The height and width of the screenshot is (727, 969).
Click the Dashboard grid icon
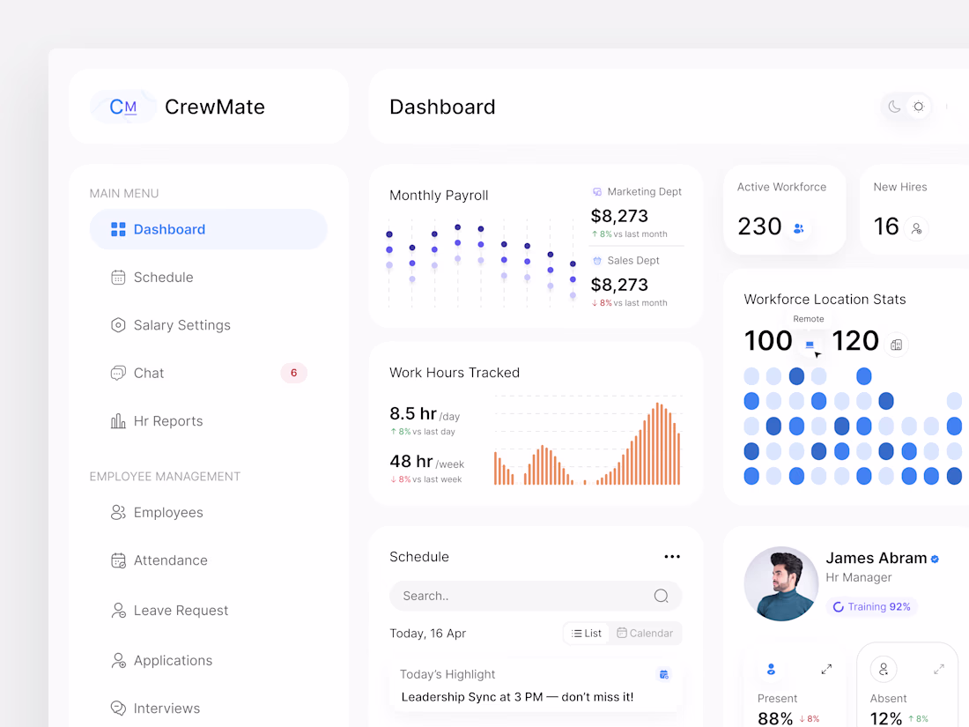pyautogui.click(x=118, y=229)
